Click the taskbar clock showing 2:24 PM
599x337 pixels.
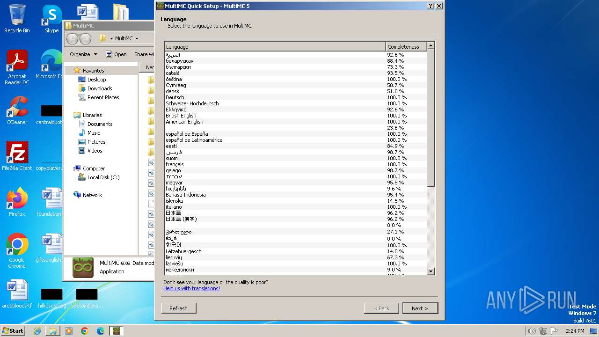point(574,331)
